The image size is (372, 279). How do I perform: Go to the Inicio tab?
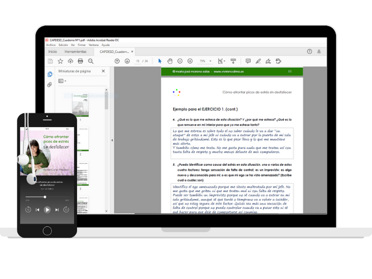click(53, 52)
